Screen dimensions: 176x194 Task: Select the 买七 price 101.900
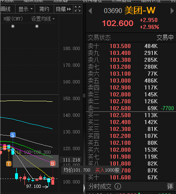(x=120, y=157)
